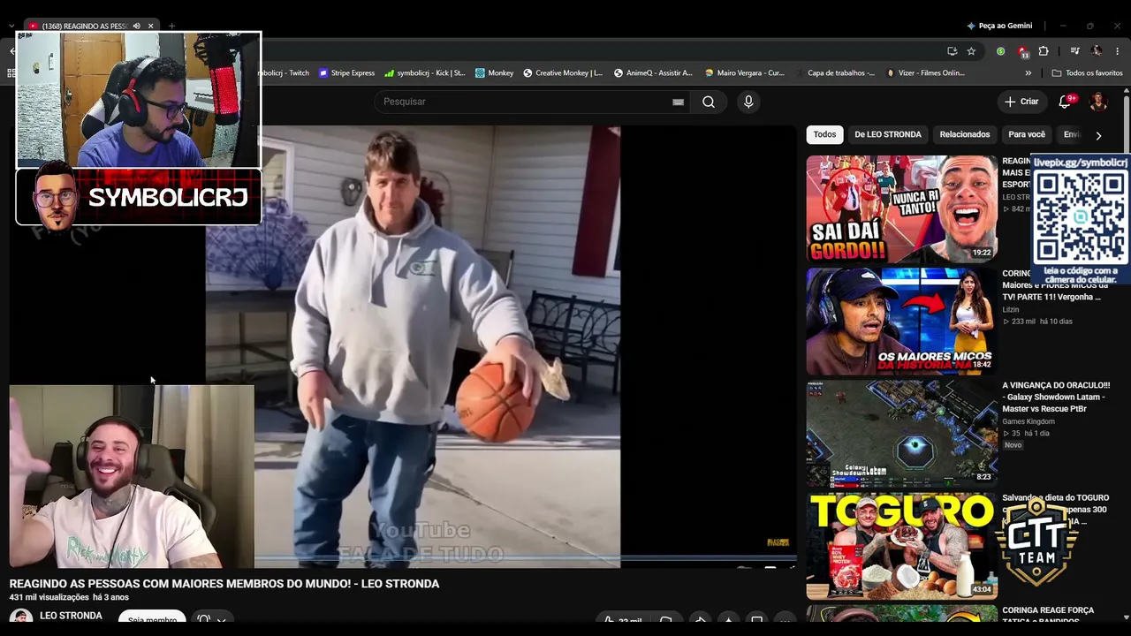This screenshot has width=1131, height=636.
Task: Open the Creative Monkey bookmark
Action: [x=563, y=73]
